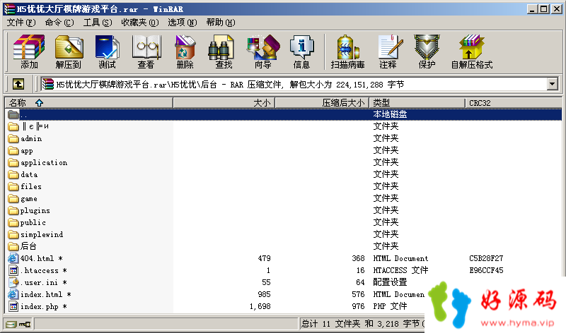Click the up-one-level folder button
566x333 pixels.
coord(18,84)
